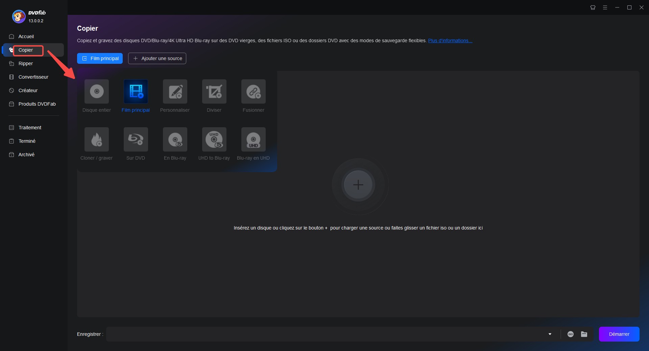The width and height of the screenshot is (649, 351).
Task: Open the Convertisseur module
Action: click(33, 77)
